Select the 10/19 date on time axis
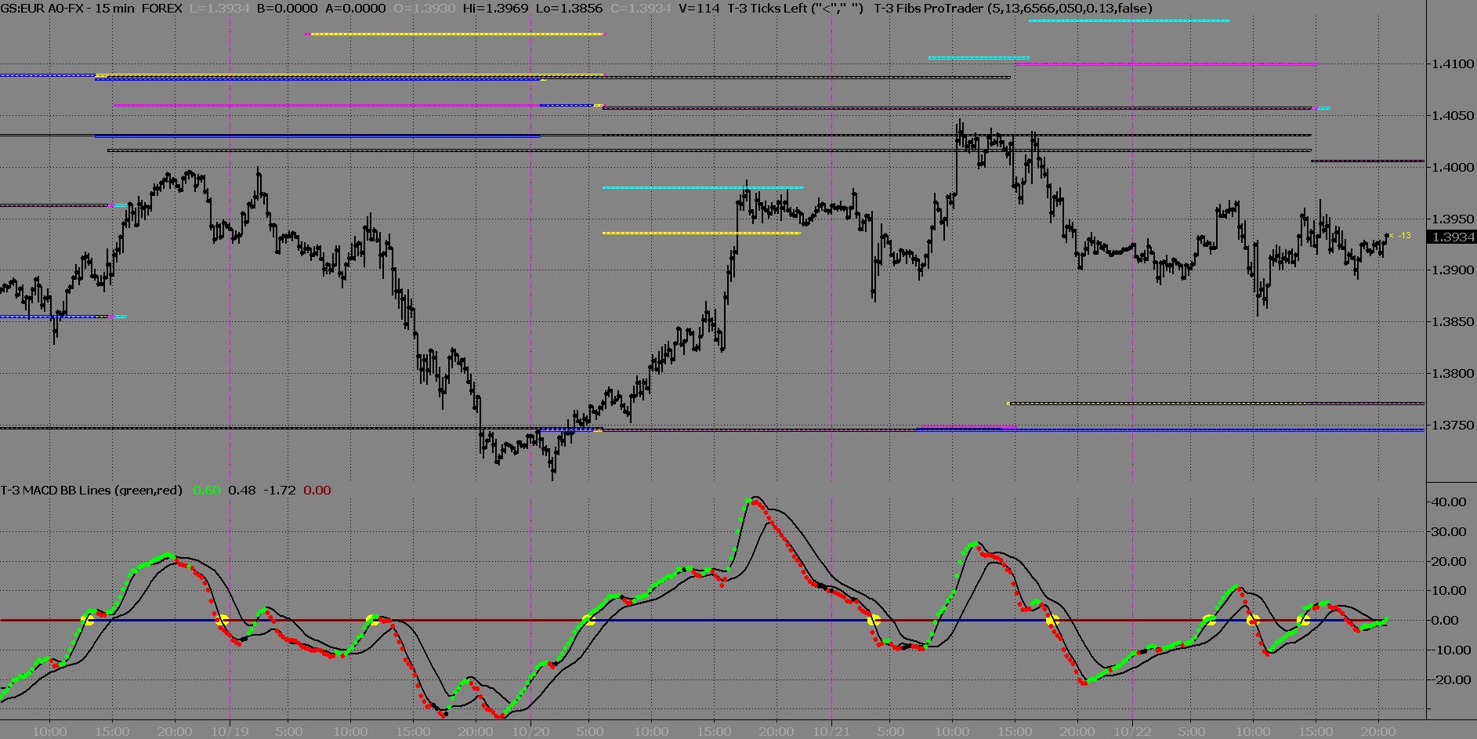The width and height of the screenshot is (1477, 739). (230, 732)
